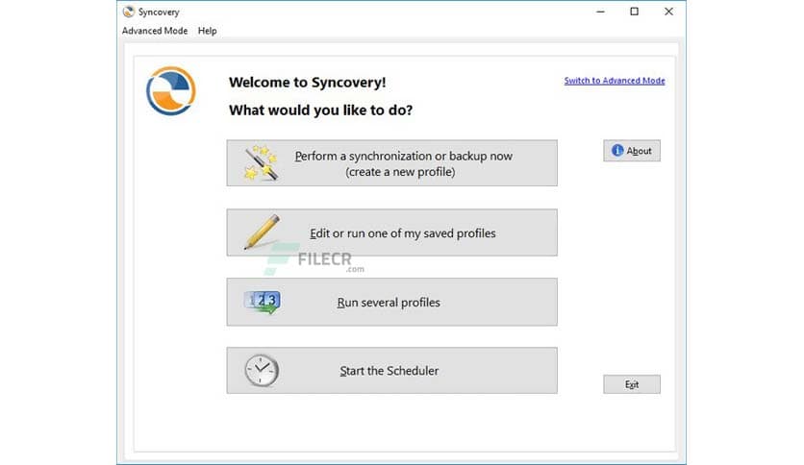Start the Scheduler
This screenshot has width=804, height=465.
coord(391,370)
